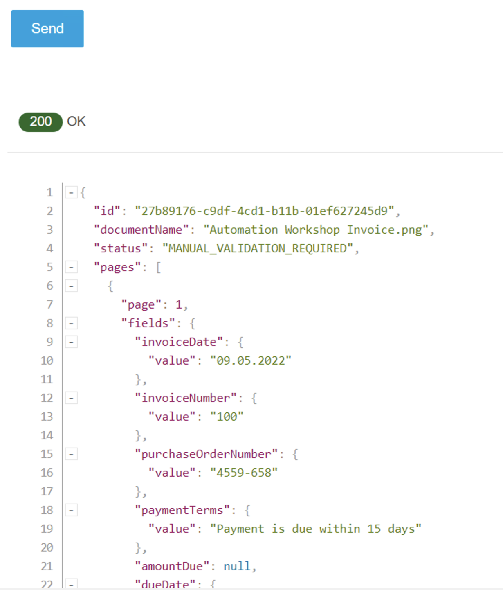
Task: Collapse the "pages" array on line 5
Action: pyautogui.click(x=71, y=267)
